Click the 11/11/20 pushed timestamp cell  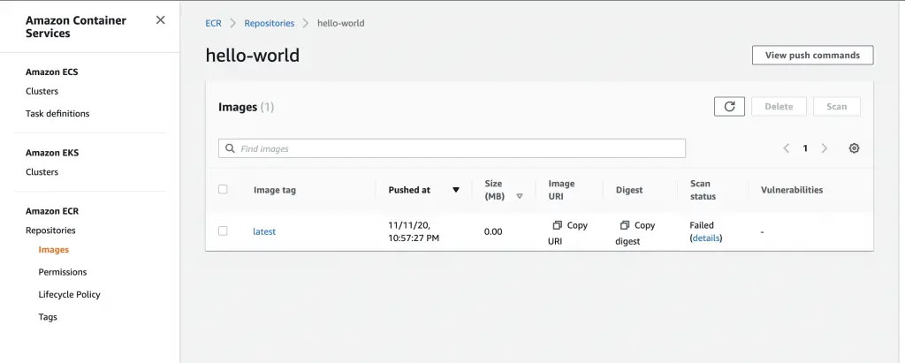point(414,231)
